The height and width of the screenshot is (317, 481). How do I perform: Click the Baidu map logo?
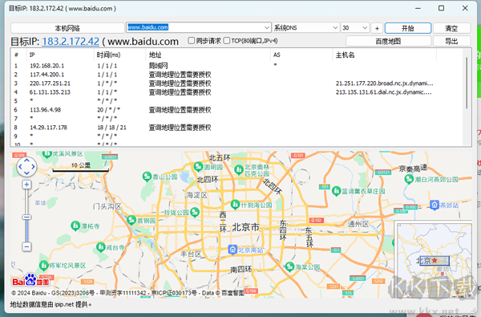click(30, 280)
